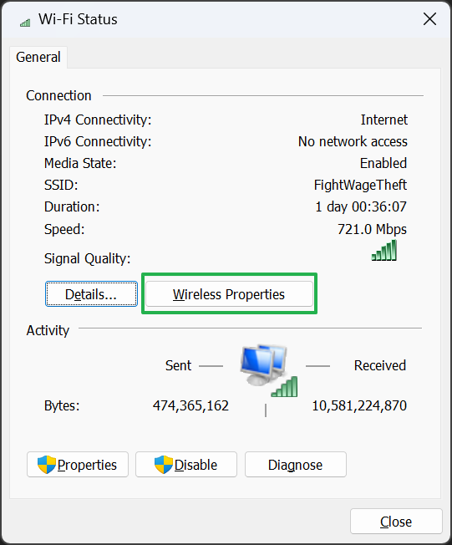This screenshot has width=452, height=545.
Task: Select the General tab
Action: point(38,57)
